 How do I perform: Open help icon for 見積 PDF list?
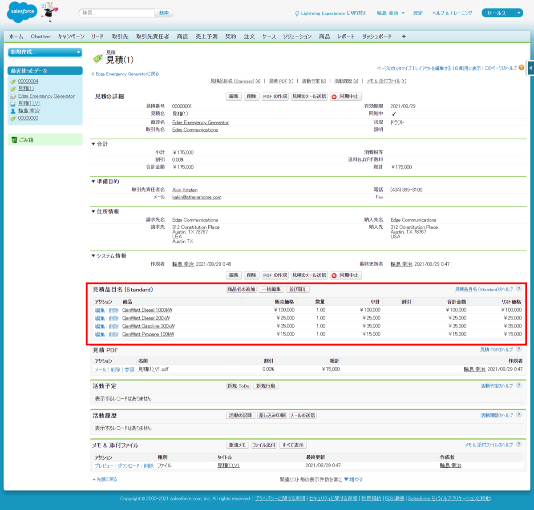pos(518,349)
